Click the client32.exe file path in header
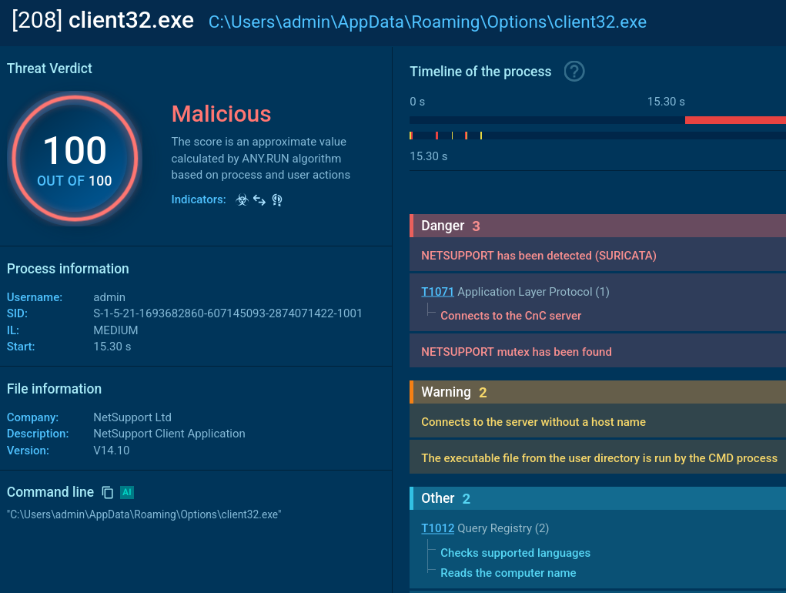 427,22
